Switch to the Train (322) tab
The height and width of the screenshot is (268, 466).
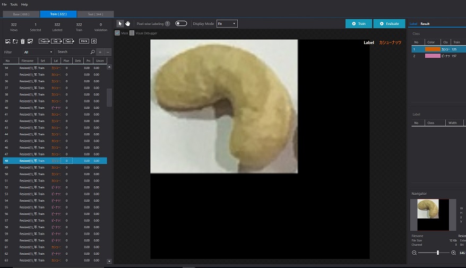click(x=58, y=14)
